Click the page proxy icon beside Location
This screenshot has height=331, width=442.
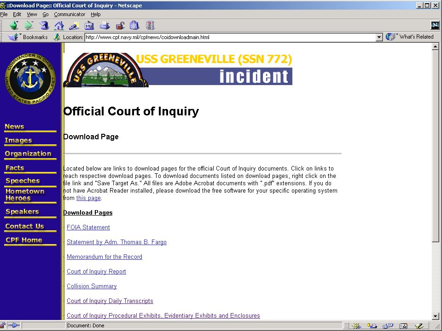point(57,37)
